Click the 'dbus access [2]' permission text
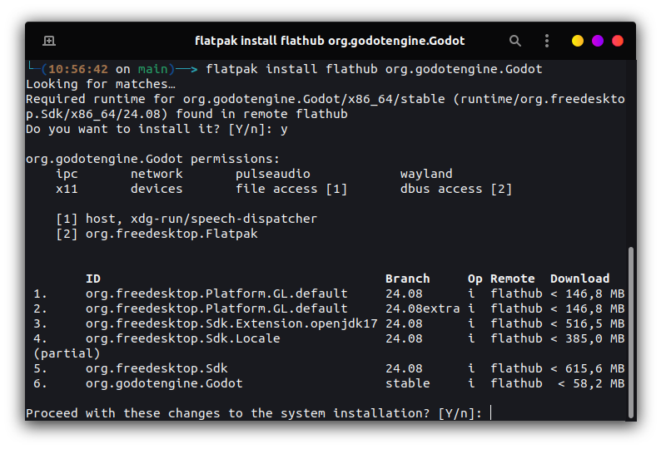The height and width of the screenshot is (449, 661). [456, 189]
